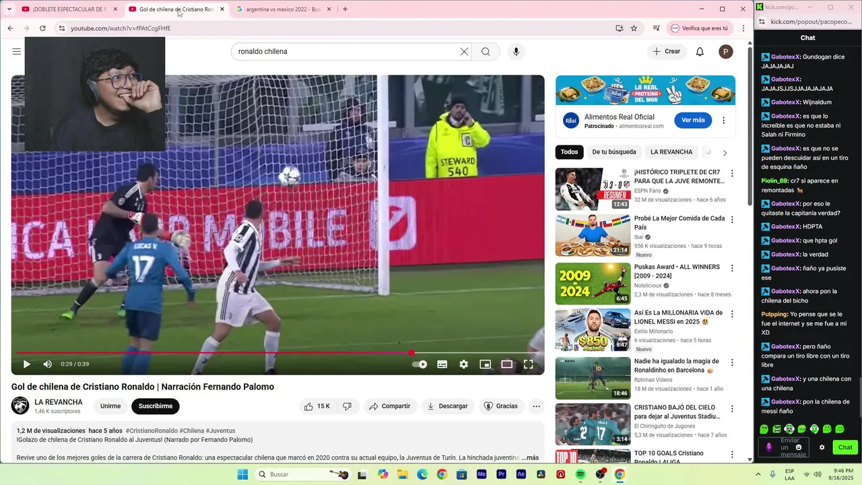Screen dimensions: 862x485
Task: Open the account avatar menu
Action: [x=725, y=52]
